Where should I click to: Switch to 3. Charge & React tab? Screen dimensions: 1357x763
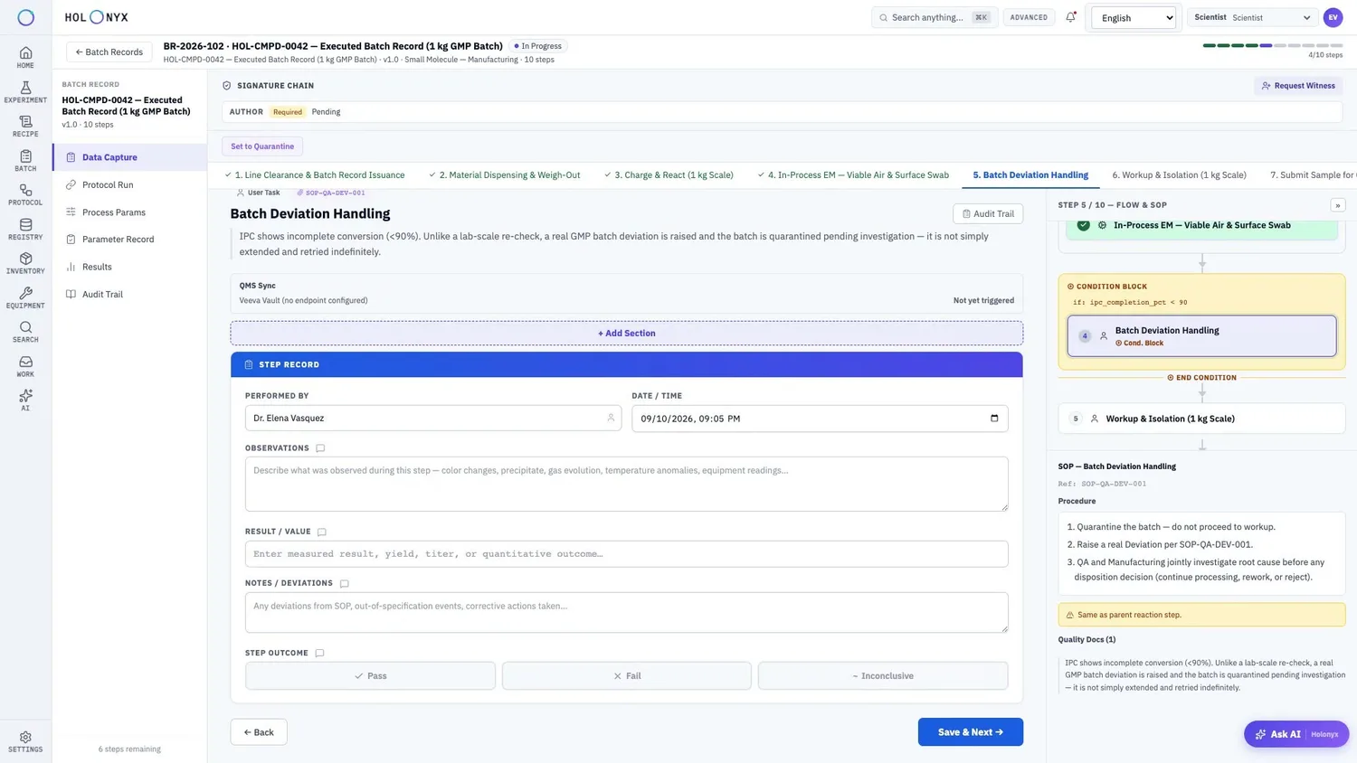pyautogui.click(x=669, y=174)
